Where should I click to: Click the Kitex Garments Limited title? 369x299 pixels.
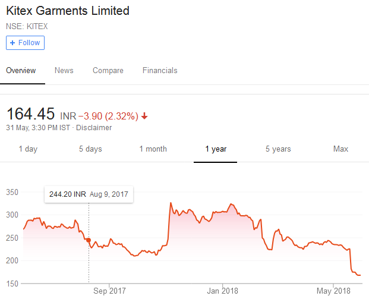68,11
